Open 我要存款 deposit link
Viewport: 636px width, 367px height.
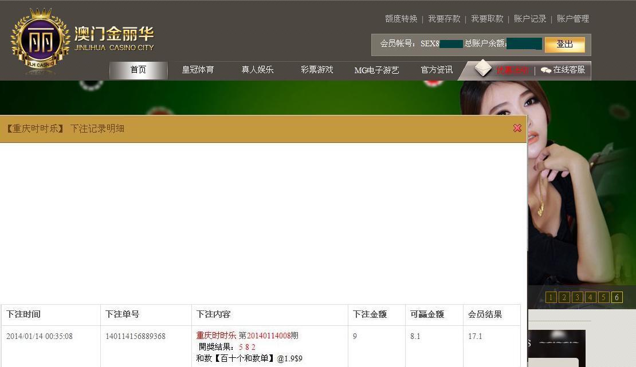444,19
